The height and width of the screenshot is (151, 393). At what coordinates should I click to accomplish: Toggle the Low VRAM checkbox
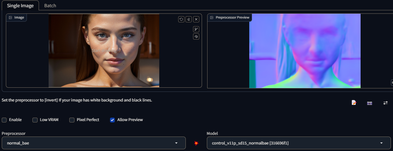click(35, 120)
